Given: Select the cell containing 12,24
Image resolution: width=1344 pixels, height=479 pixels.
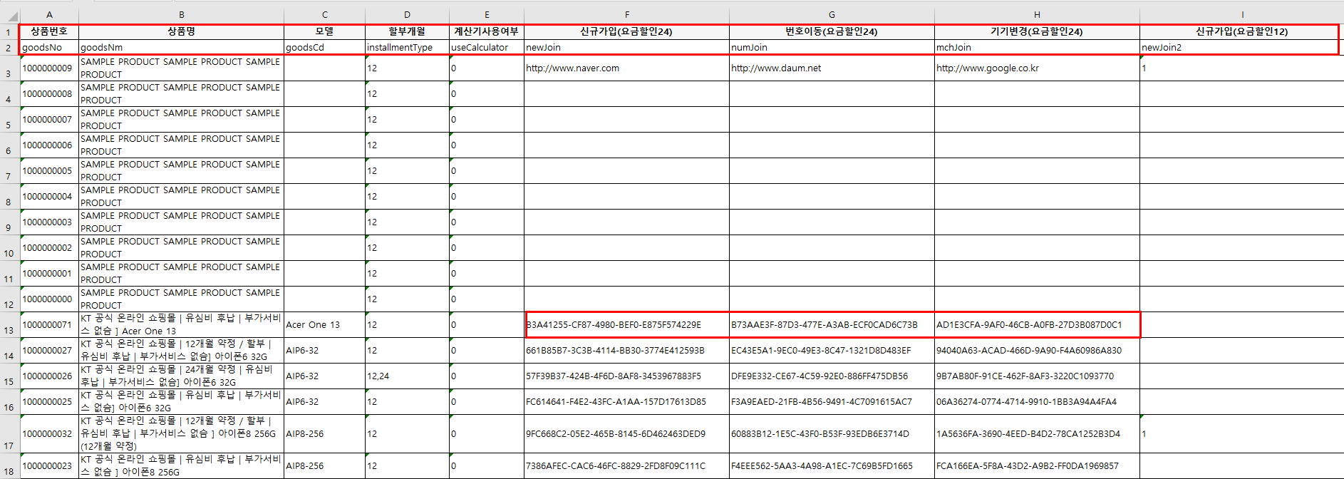Looking at the screenshot, I should point(406,376).
